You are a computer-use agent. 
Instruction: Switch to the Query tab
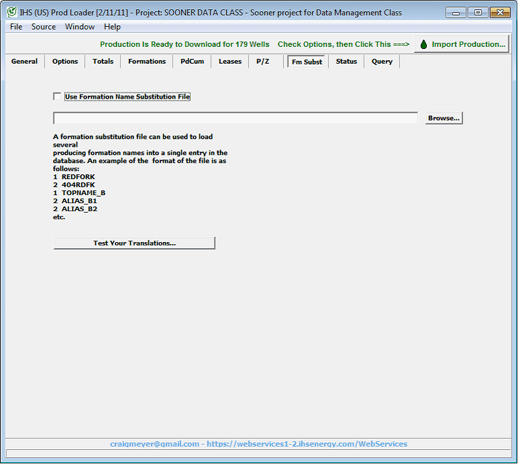(382, 62)
